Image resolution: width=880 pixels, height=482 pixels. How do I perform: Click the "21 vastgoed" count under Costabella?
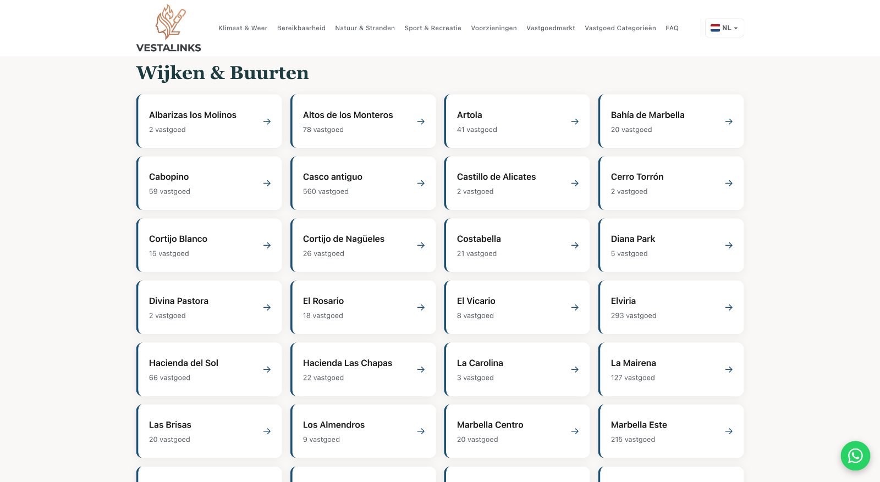[477, 253]
